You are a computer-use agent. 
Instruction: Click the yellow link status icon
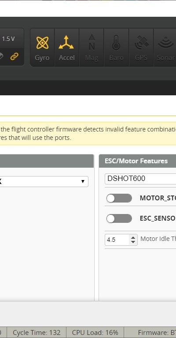(x=14, y=56)
